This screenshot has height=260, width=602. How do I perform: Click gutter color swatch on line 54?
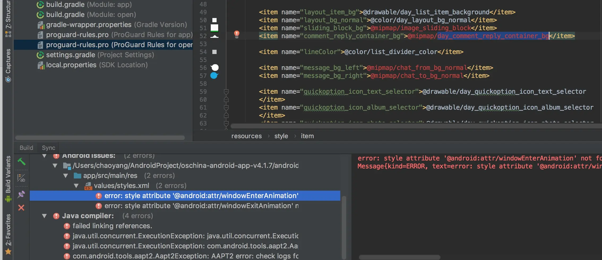click(214, 52)
